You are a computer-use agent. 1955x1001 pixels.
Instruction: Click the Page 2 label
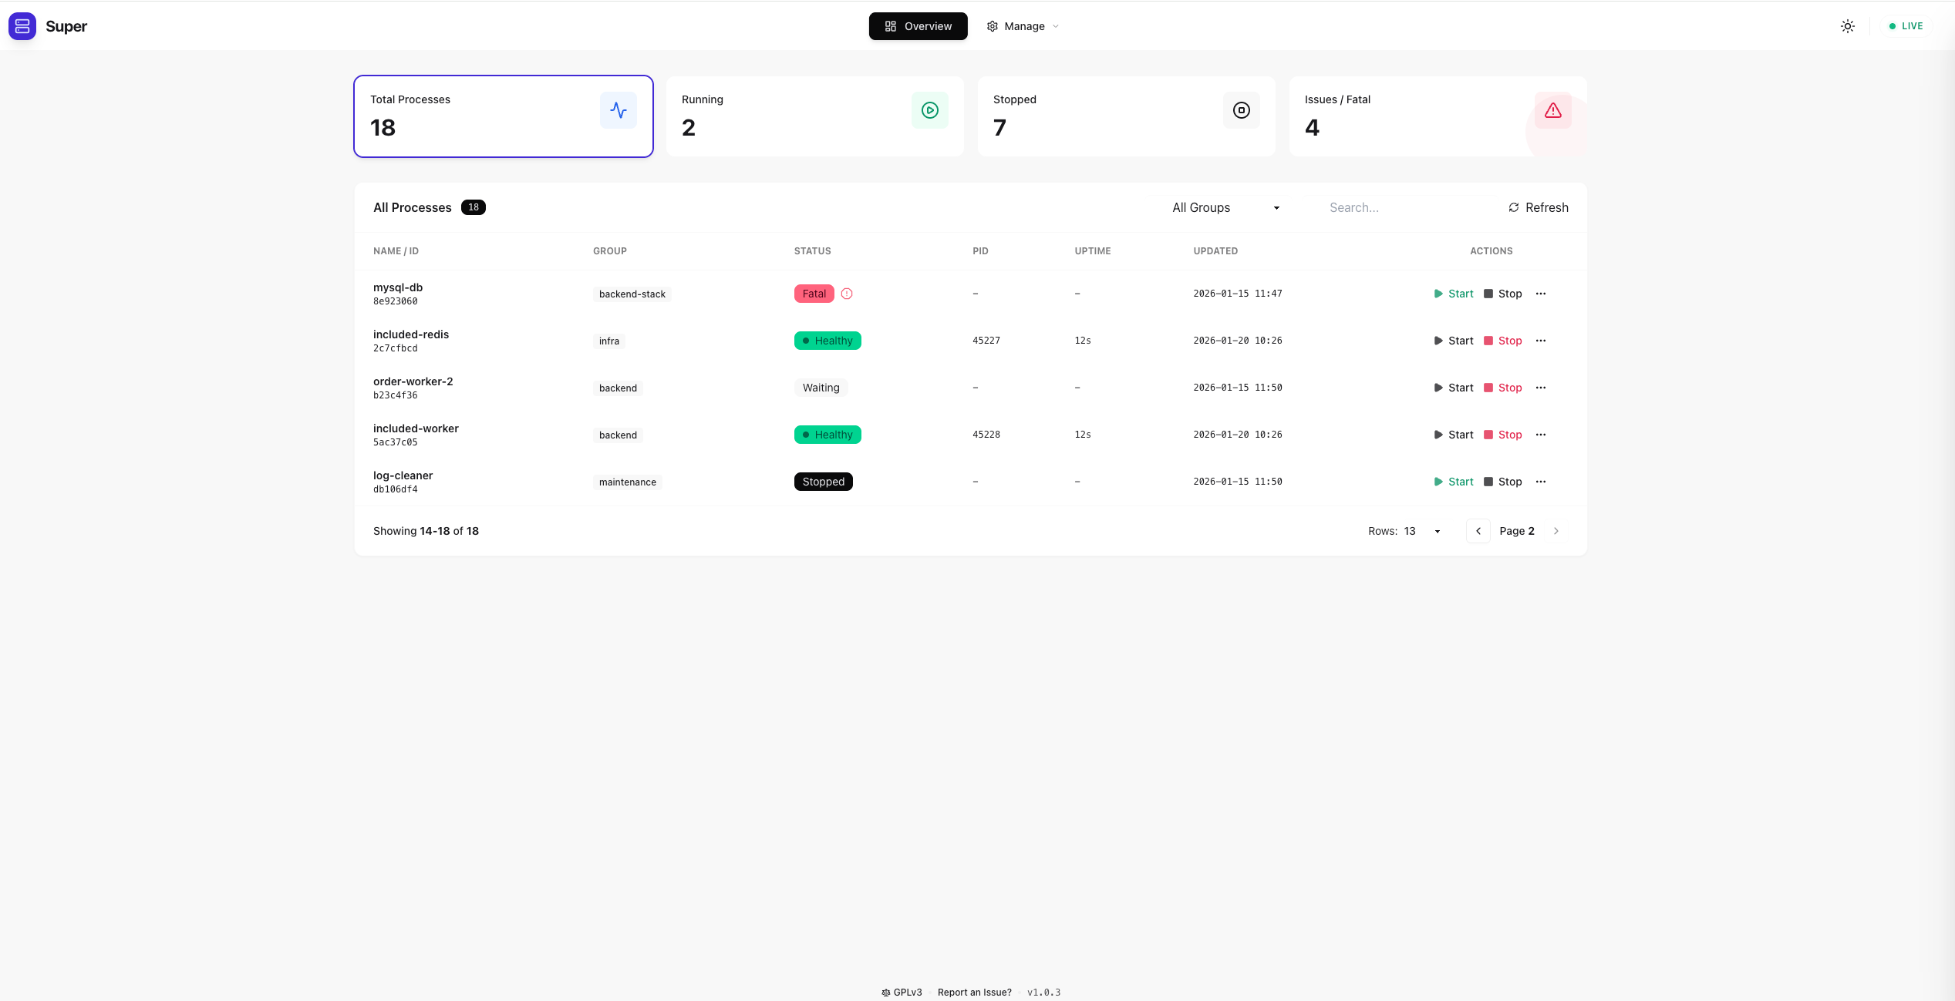[1517, 531]
